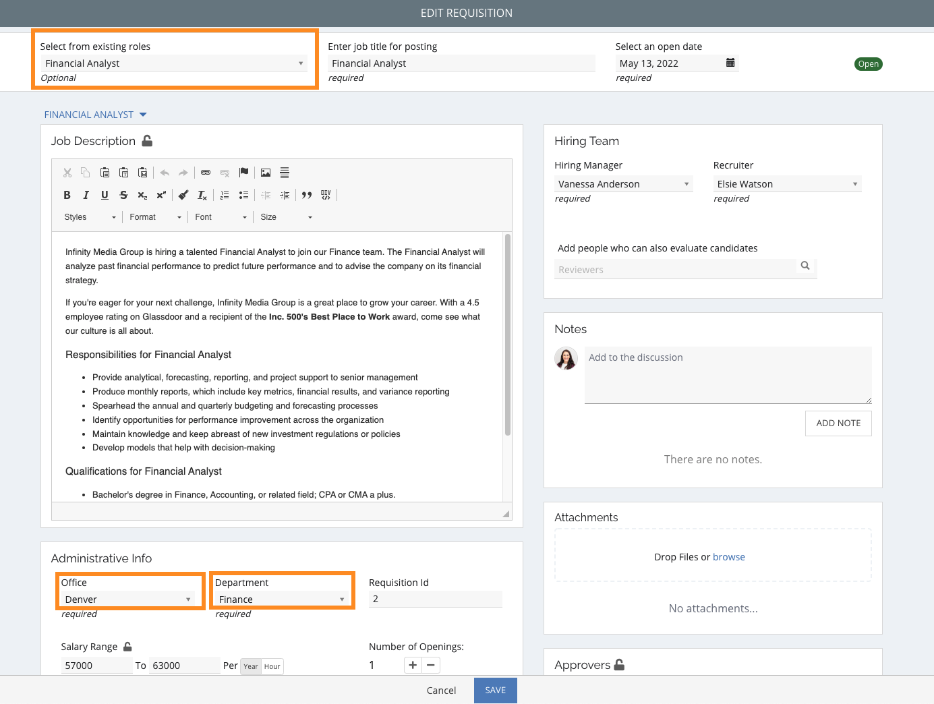The height and width of the screenshot is (704, 934).
Task: Open the Size dropdown
Action: coord(286,217)
